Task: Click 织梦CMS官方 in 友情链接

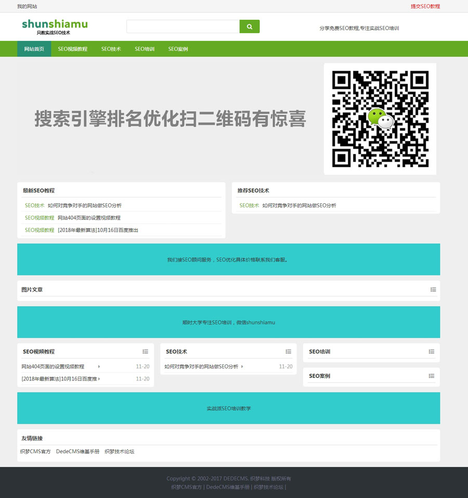Action: 35,451
